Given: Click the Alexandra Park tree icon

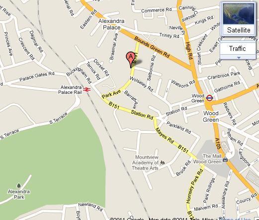Looking at the screenshot, I should pos(19,186).
